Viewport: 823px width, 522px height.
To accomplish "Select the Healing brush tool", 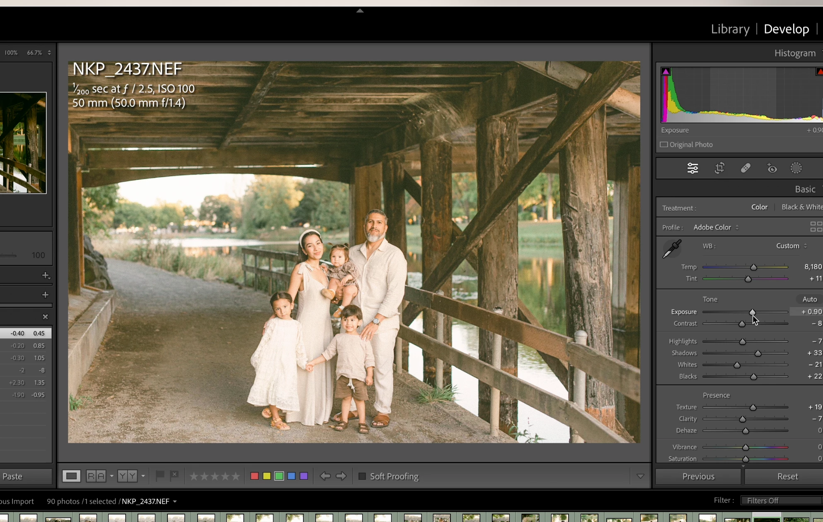I will [x=746, y=168].
